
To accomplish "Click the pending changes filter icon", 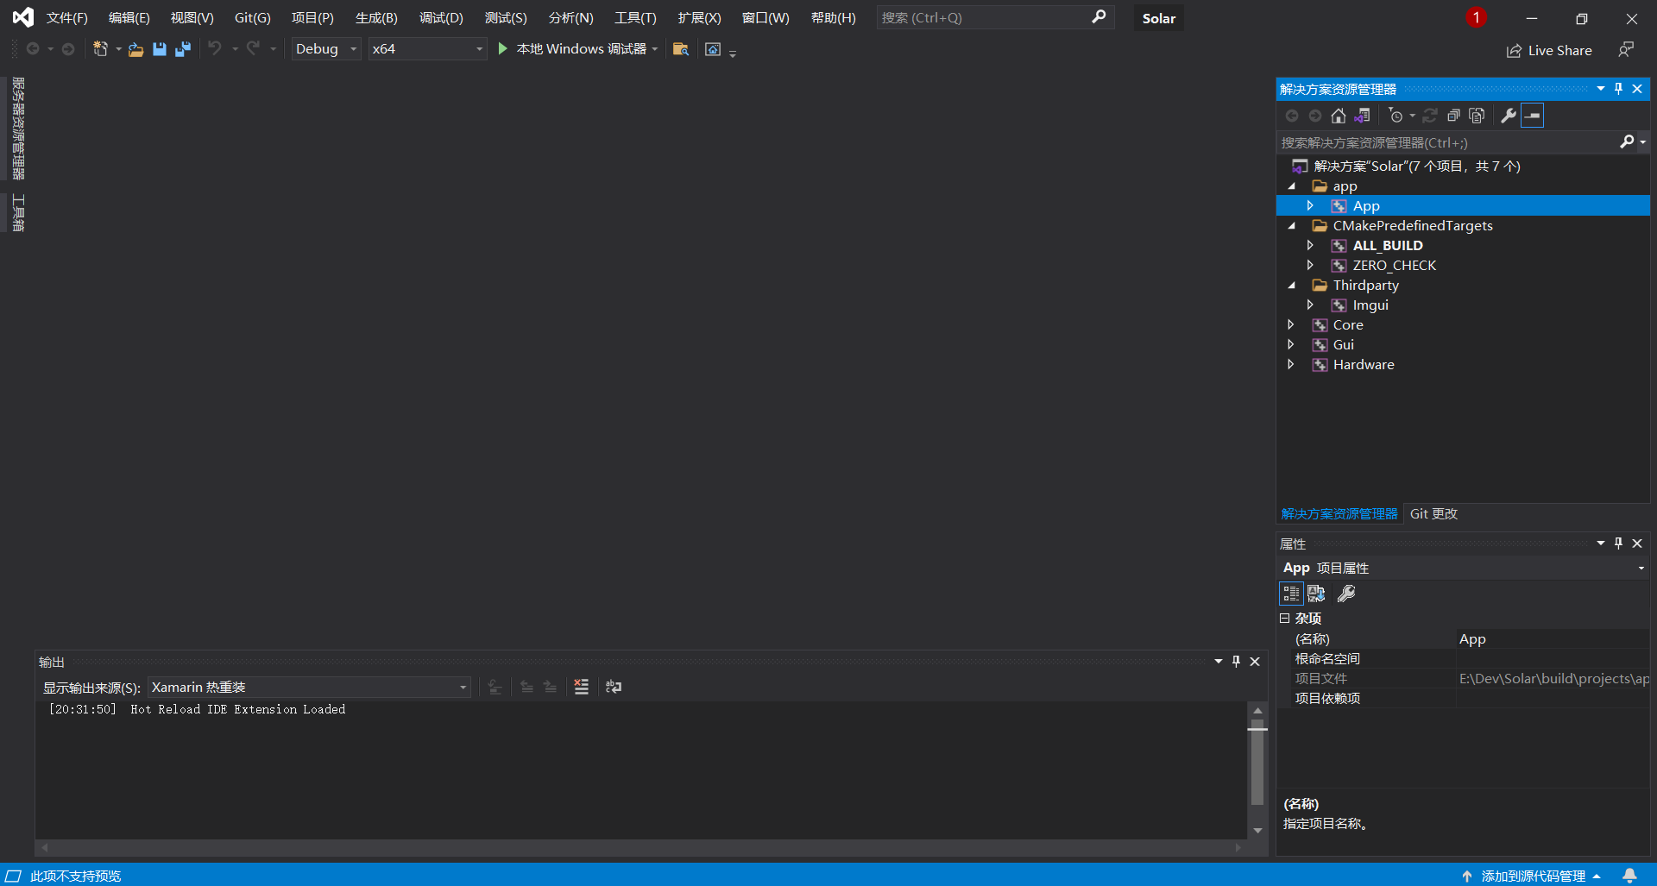I will [1396, 116].
